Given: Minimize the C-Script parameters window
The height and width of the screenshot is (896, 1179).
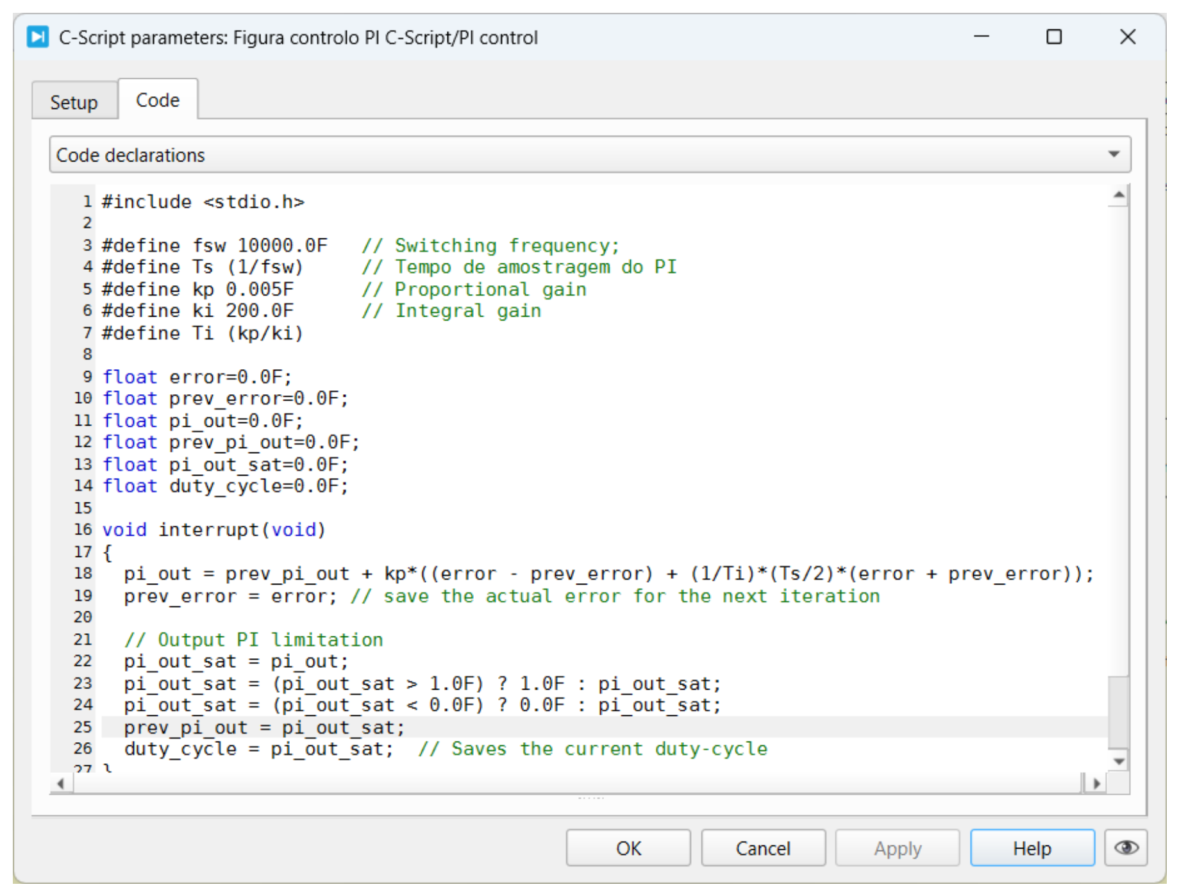Looking at the screenshot, I should pyautogui.click(x=982, y=37).
